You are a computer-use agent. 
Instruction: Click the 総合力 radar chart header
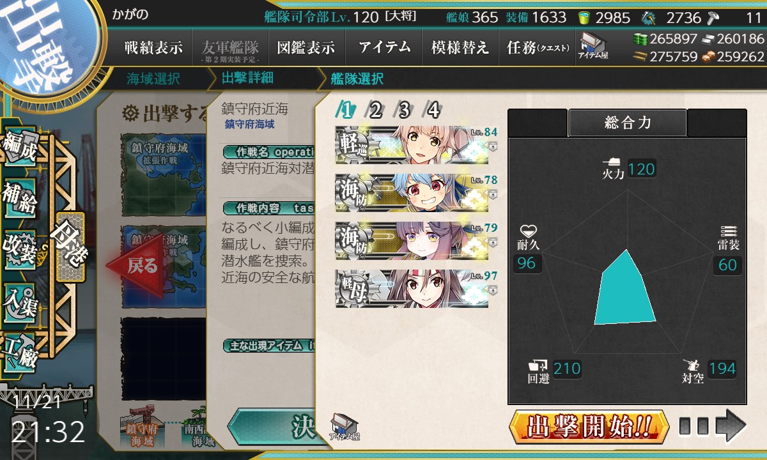point(628,123)
